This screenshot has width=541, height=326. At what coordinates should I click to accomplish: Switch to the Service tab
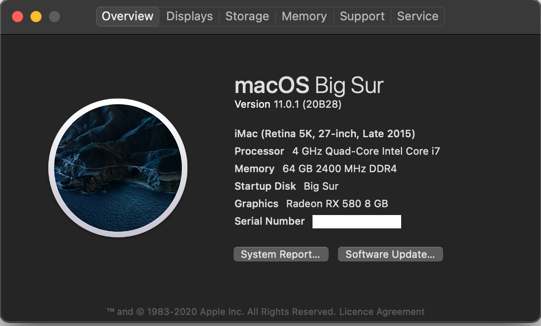click(x=417, y=16)
